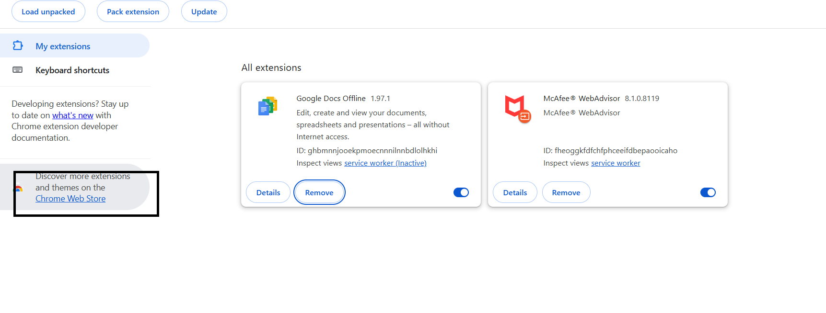The height and width of the screenshot is (313, 826).
Task: Click the Pack extension button
Action: tap(133, 11)
